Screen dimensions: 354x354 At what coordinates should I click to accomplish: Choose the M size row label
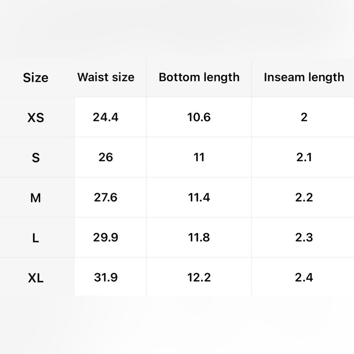(x=36, y=198)
